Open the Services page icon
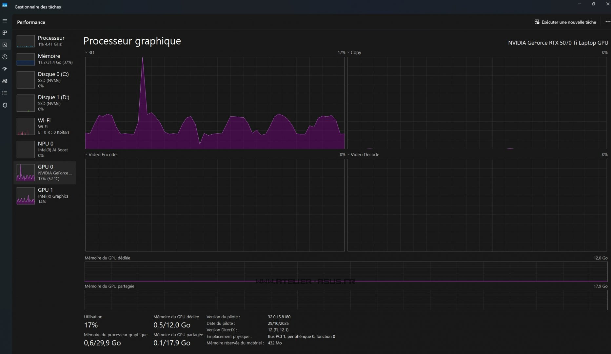The height and width of the screenshot is (354, 611). pyautogui.click(x=5, y=105)
